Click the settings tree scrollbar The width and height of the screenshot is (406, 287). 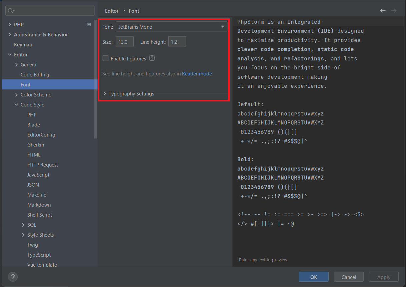[x=96, y=78]
